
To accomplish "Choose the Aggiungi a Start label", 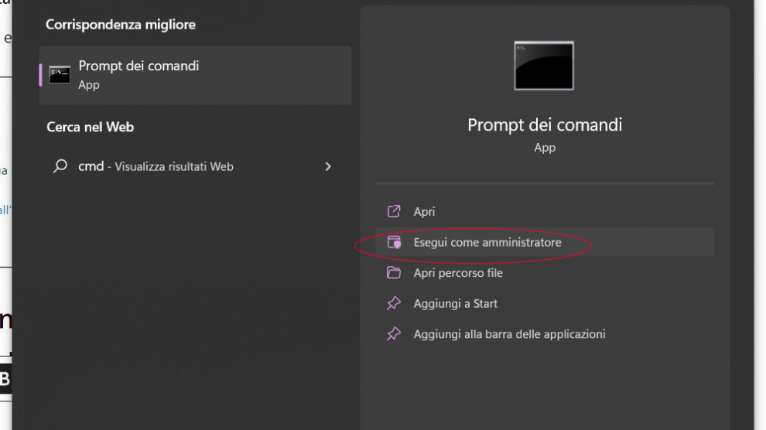I will click(x=455, y=304).
